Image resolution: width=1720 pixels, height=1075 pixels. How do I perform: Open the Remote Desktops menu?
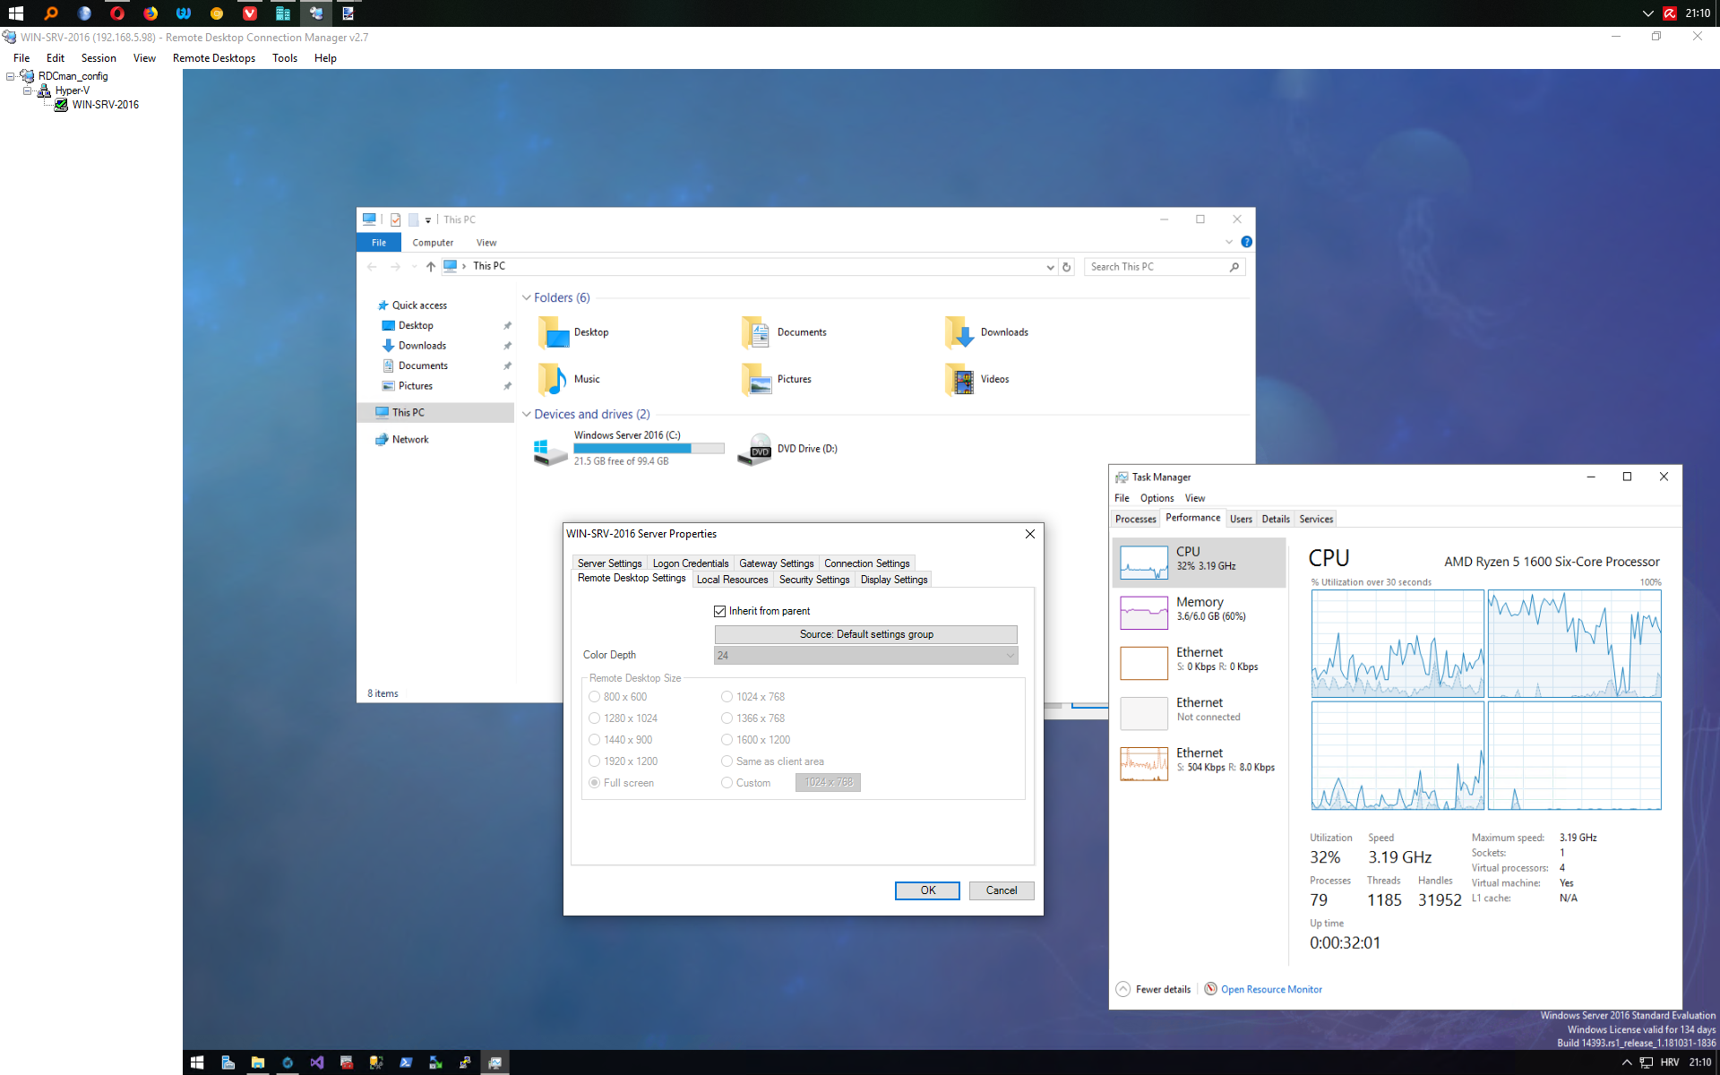pos(214,58)
